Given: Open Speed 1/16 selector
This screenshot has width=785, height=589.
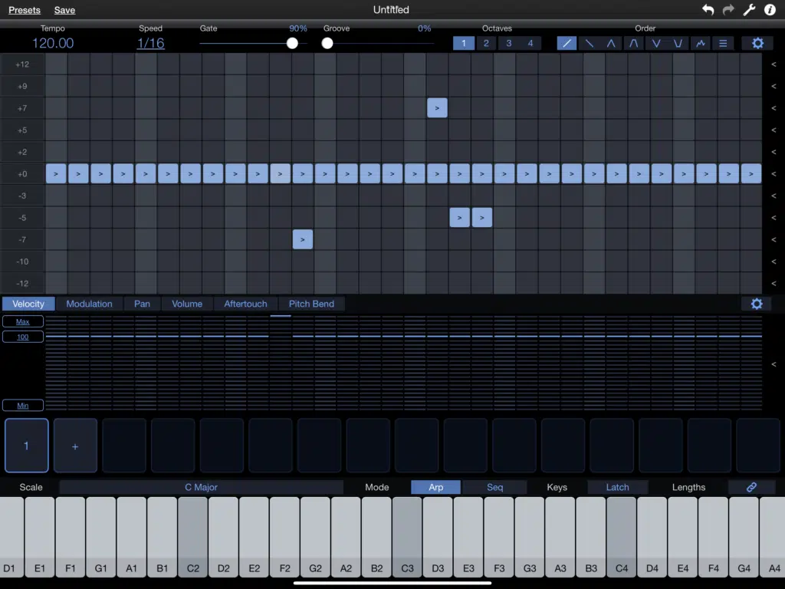Looking at the screenshot, I should coord(151,43).
